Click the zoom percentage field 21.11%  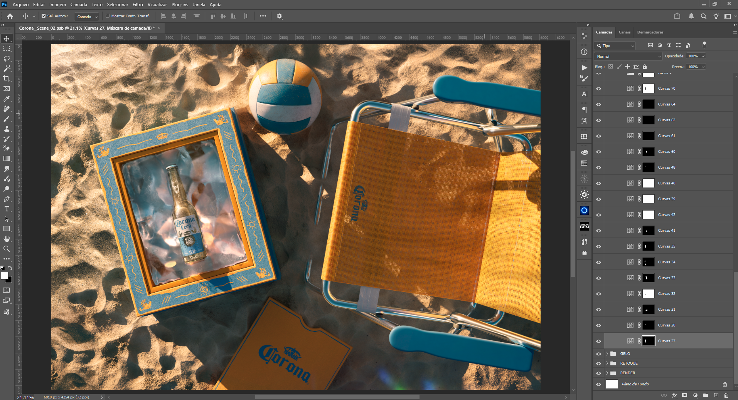tap(25, 397)
